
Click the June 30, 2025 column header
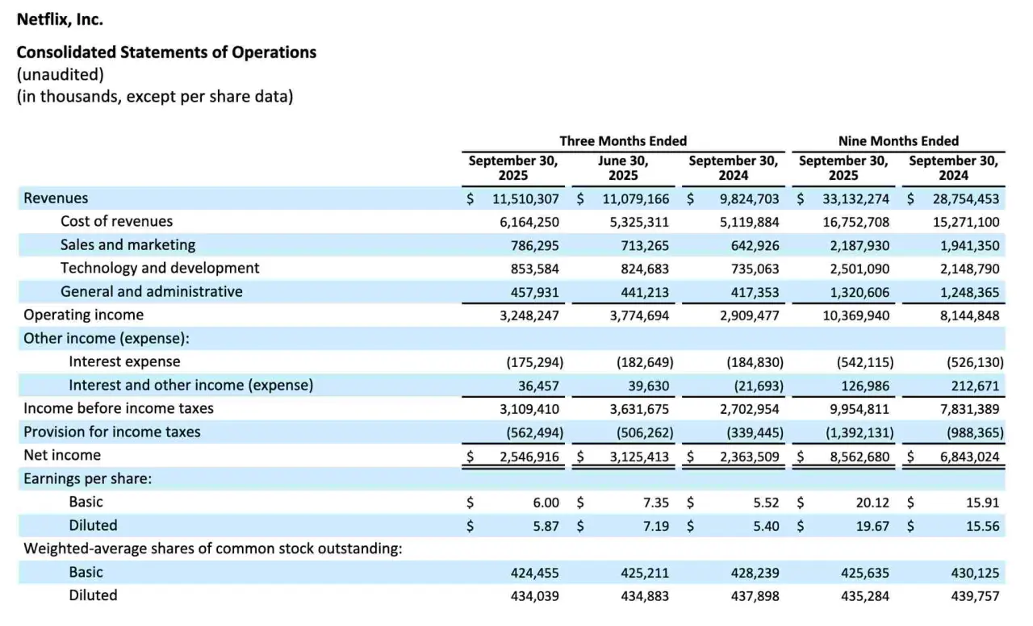(622, 168)
